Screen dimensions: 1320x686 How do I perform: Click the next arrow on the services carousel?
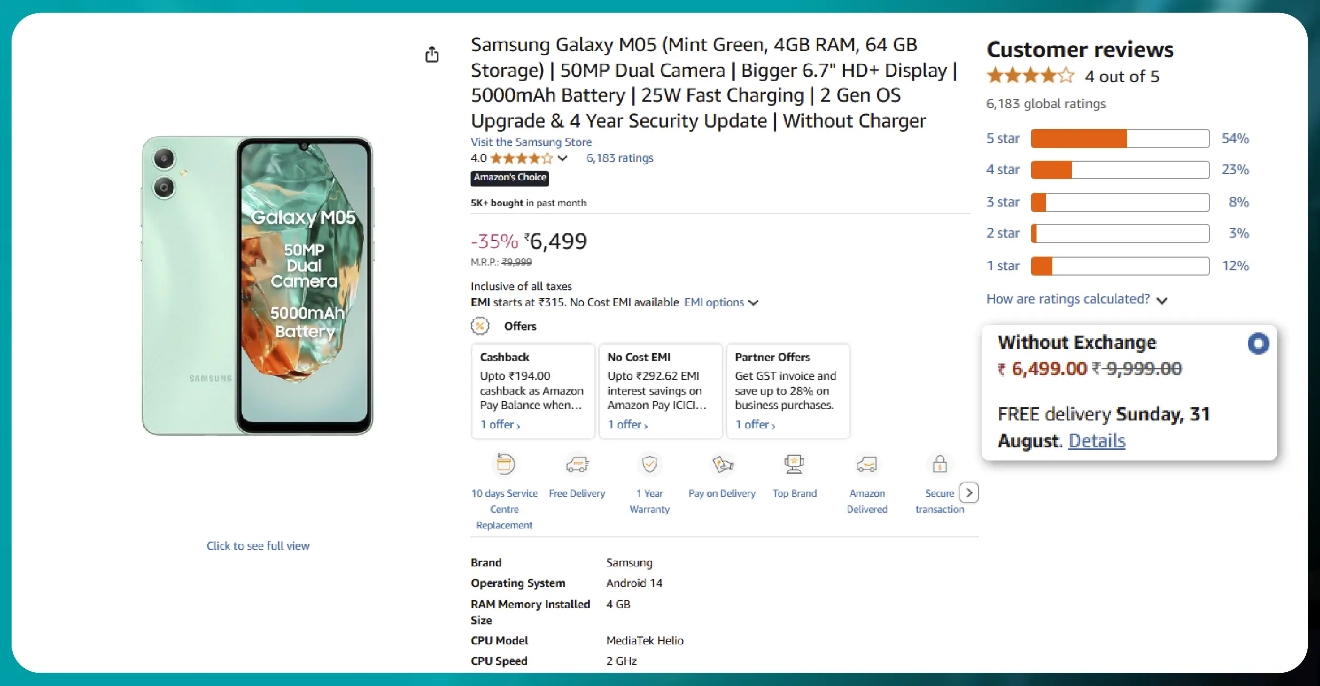(970, 493)
